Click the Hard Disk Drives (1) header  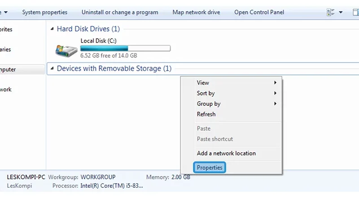coord(88,29)
